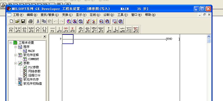Cut the selection with the scissors icon
Screen dimensions: 223x101
[x=38, y=21]
